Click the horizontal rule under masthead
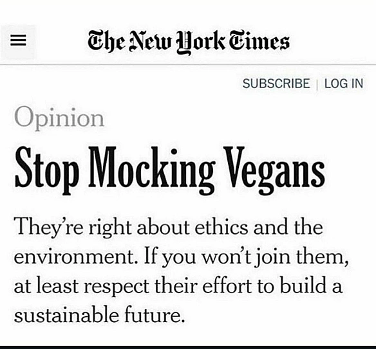The image size is (376, 349). click(x=188, y=65)
